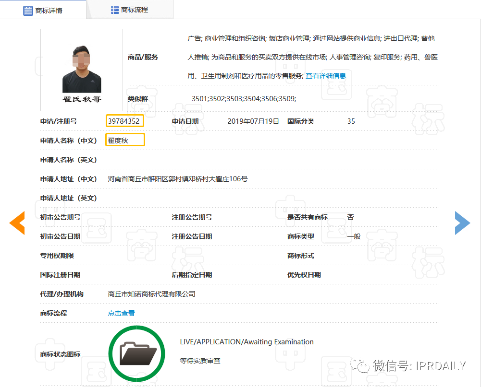Click the trademark process tab icon
Image resolution: width=481 pixels, height=387 pixels.
[114, 9]
